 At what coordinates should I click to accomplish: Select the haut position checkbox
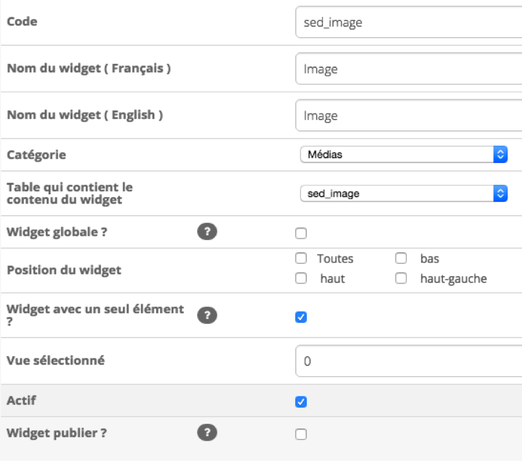pos(301,278)
